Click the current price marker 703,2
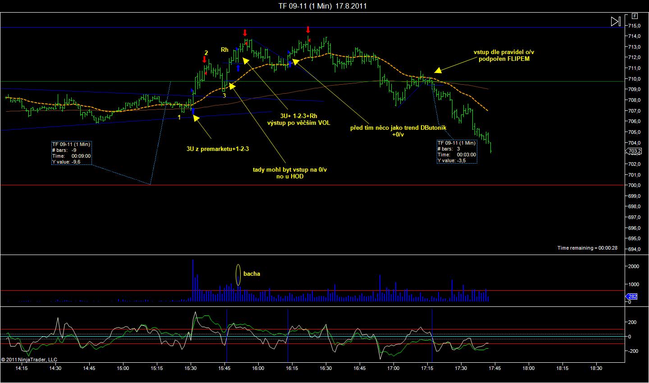The image size is (649, 383). coord(635,151)
